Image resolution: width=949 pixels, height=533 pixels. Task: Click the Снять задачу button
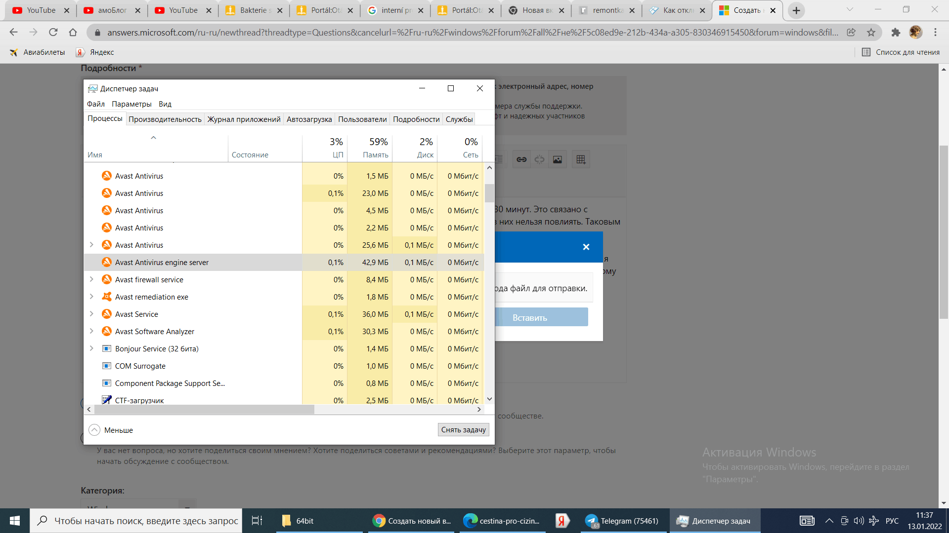[x=463, y=430]
